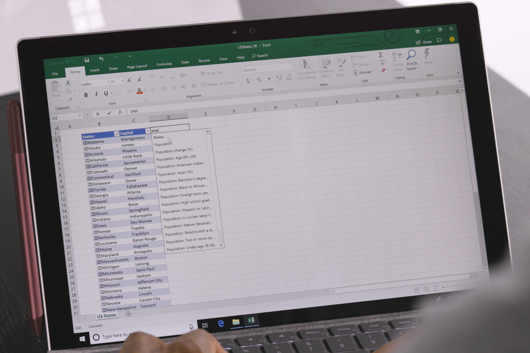This screenshot has width=530, height=353.
Task: Click the Accounting dollar sign icon
Action: tap(248, 81)
